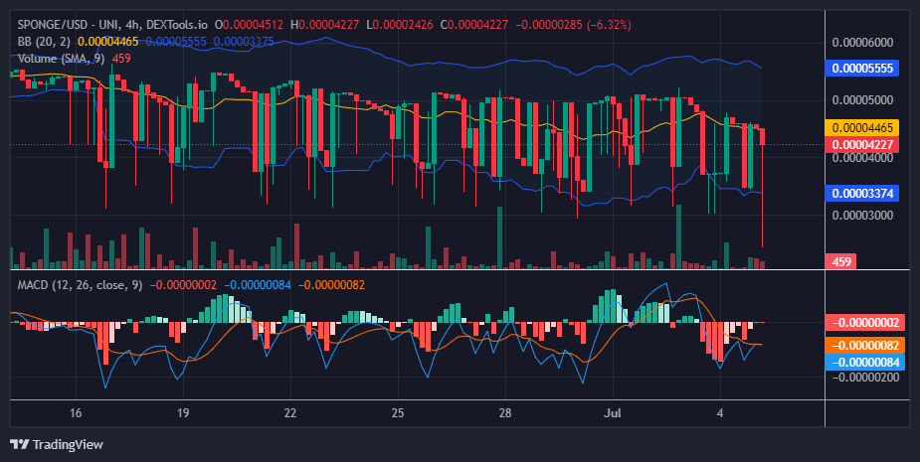The width and height of the screenshot is (920, 462).
Task: Click the MACD legend signal value -0.00000082
Action: pos(331,285)
